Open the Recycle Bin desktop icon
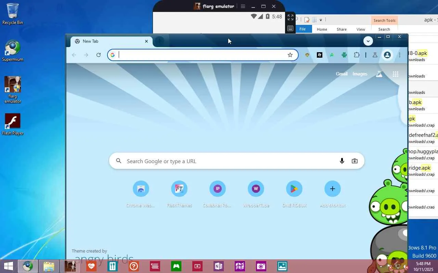Screen dimensions: 438x273 coord(13,14)
